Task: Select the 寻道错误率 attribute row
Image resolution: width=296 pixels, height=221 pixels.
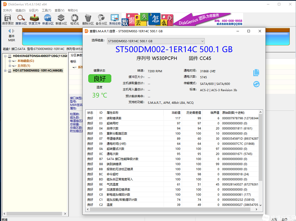Action: pos(172,139)
